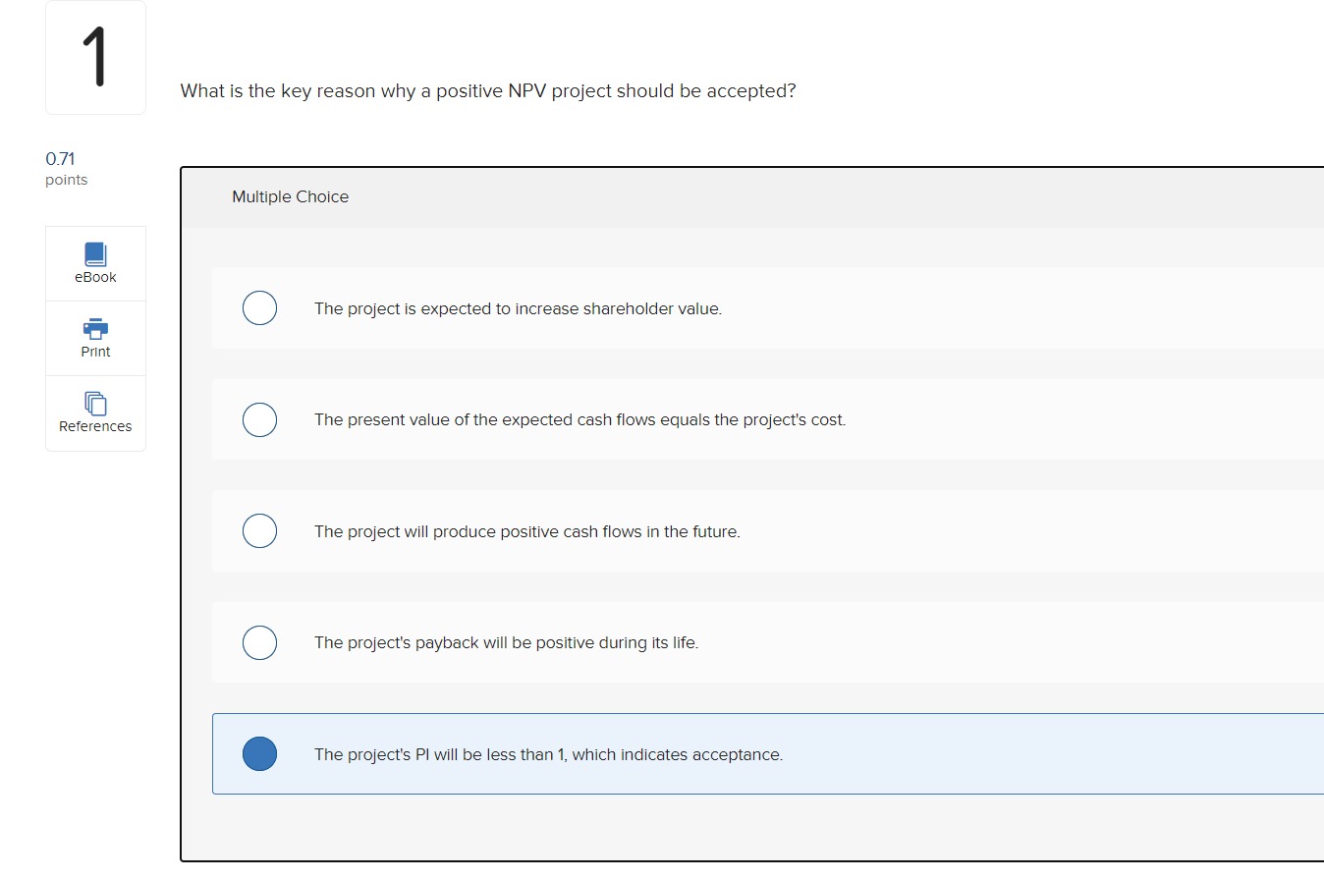The height and width of the screenshot is (880, 1324).
Task: Click the question number 1 box
Action: [94, 56]
